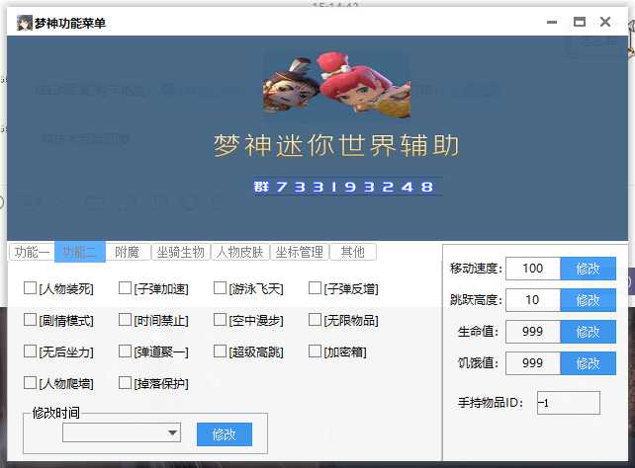Click the 群 733193248 group number text
Image resolution: width=635 pixels, height=468 pixels.
344,187
